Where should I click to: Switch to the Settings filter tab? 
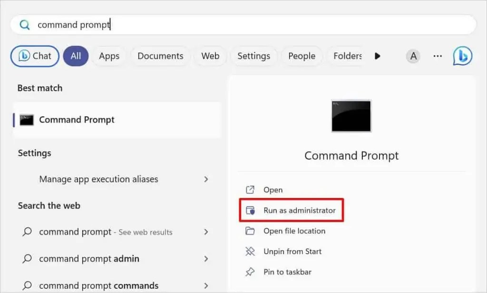pos(254,56)
